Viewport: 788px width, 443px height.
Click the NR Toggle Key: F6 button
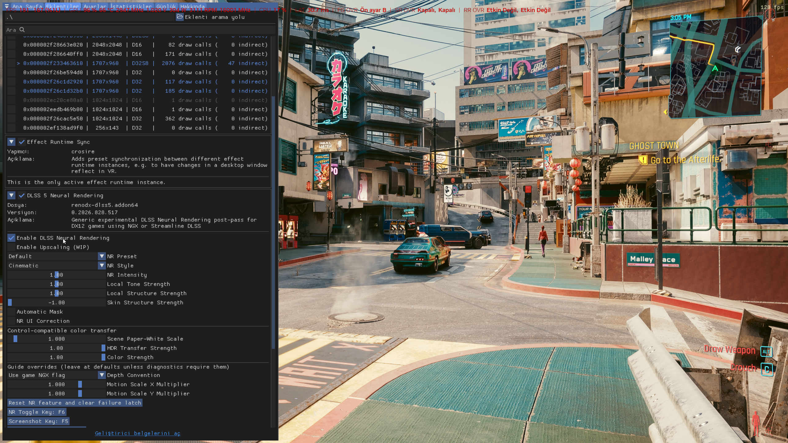tap(37, 412)
